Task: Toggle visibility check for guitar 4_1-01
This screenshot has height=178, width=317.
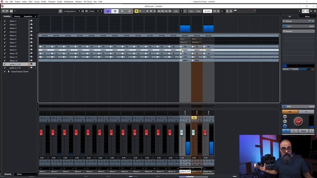Action: tap(5, 68)
